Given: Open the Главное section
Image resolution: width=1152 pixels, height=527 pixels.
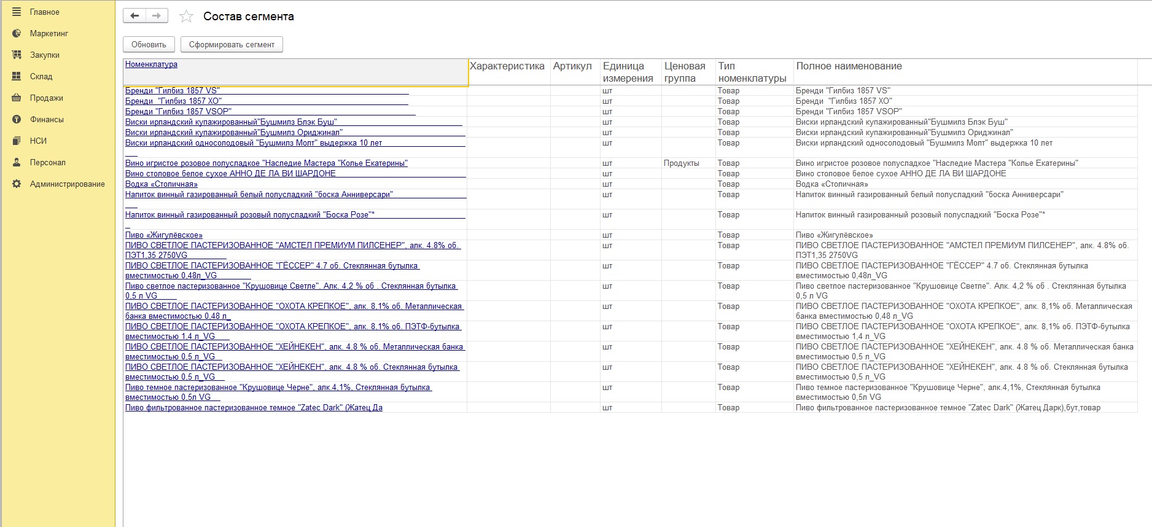Looking at the screenshot, I should pos(45,12).
